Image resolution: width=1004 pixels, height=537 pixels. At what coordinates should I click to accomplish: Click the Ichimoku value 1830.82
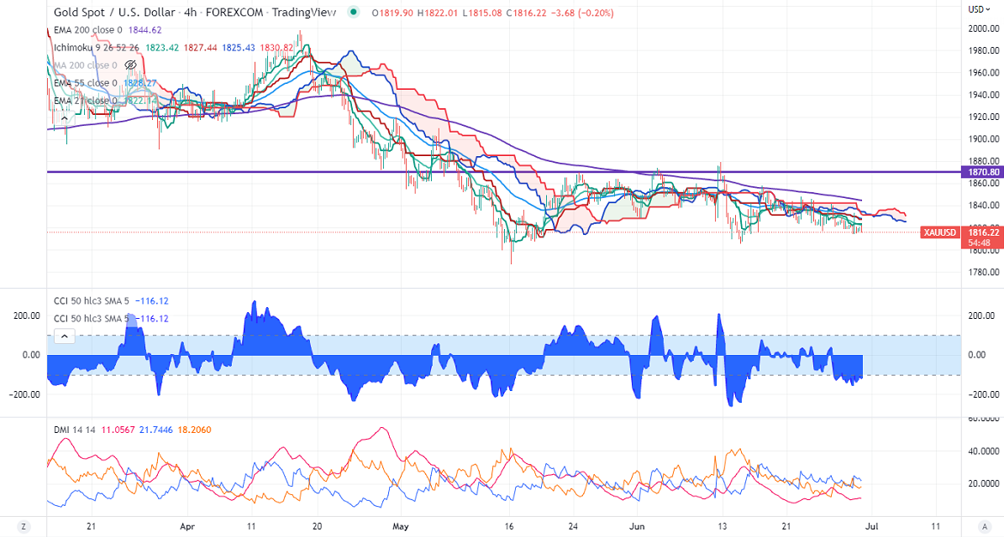276,48
